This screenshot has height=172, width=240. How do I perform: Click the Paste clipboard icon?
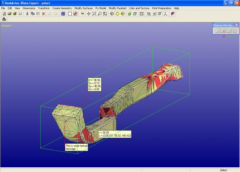(38, 14)
